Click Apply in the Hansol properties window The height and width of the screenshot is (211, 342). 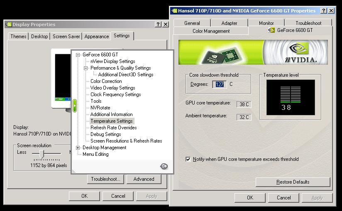(317, 198)
